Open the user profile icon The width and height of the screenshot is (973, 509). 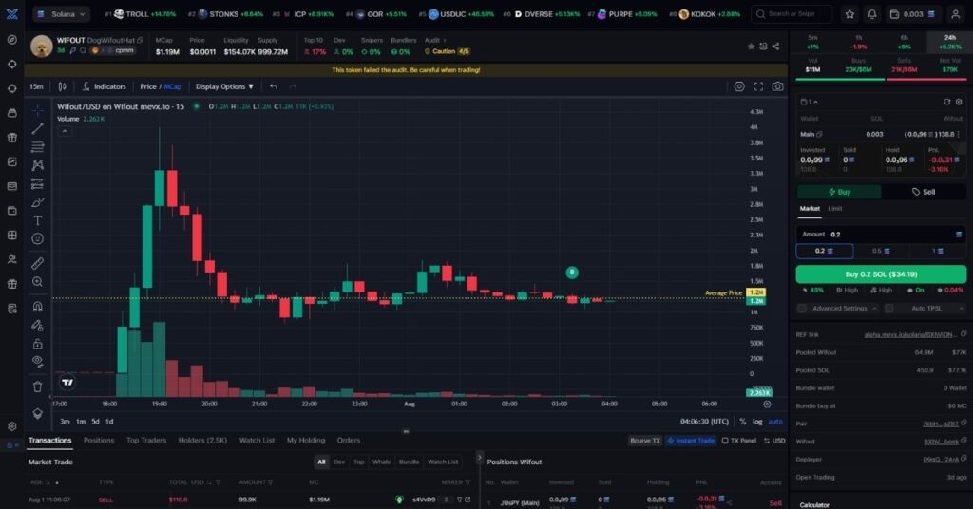point(956,13)
